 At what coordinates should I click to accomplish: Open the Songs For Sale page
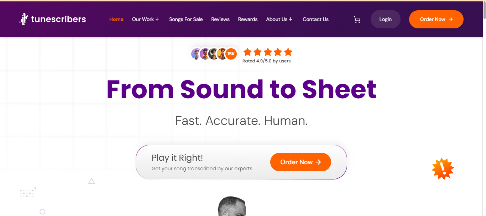pos(186,19)
